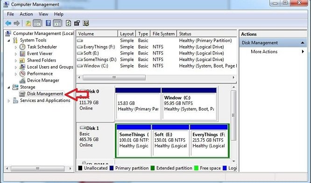Click the rightmost disk settings toolbar icon
Screen dimensions: 311x183
pos(86,23)
